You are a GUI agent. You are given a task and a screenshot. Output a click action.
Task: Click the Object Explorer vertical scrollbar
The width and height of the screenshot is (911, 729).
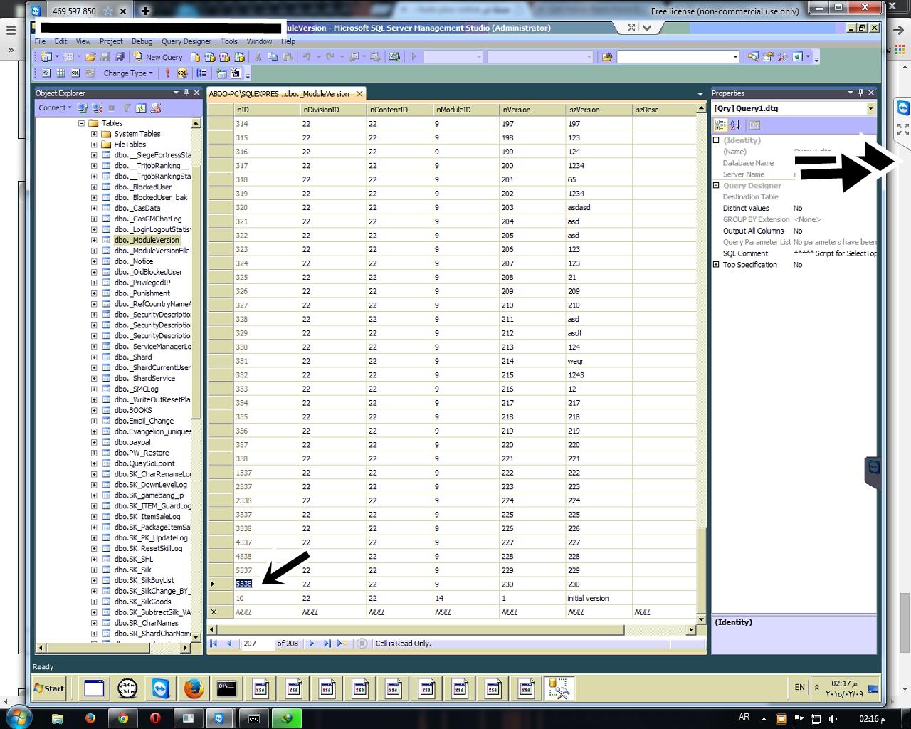pyautogui.click(x=196, y=382)
